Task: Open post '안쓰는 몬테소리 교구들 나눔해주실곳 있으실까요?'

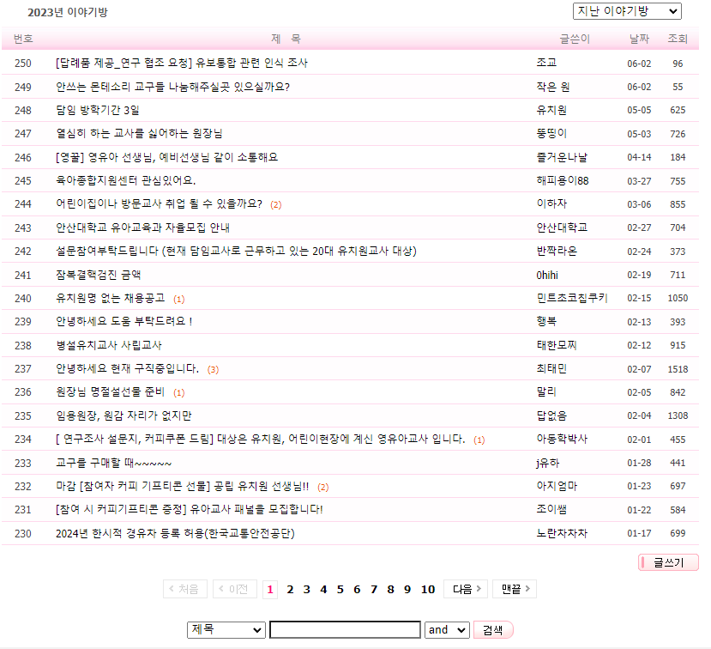Action: pyautogui.click(x=172, y=87)
